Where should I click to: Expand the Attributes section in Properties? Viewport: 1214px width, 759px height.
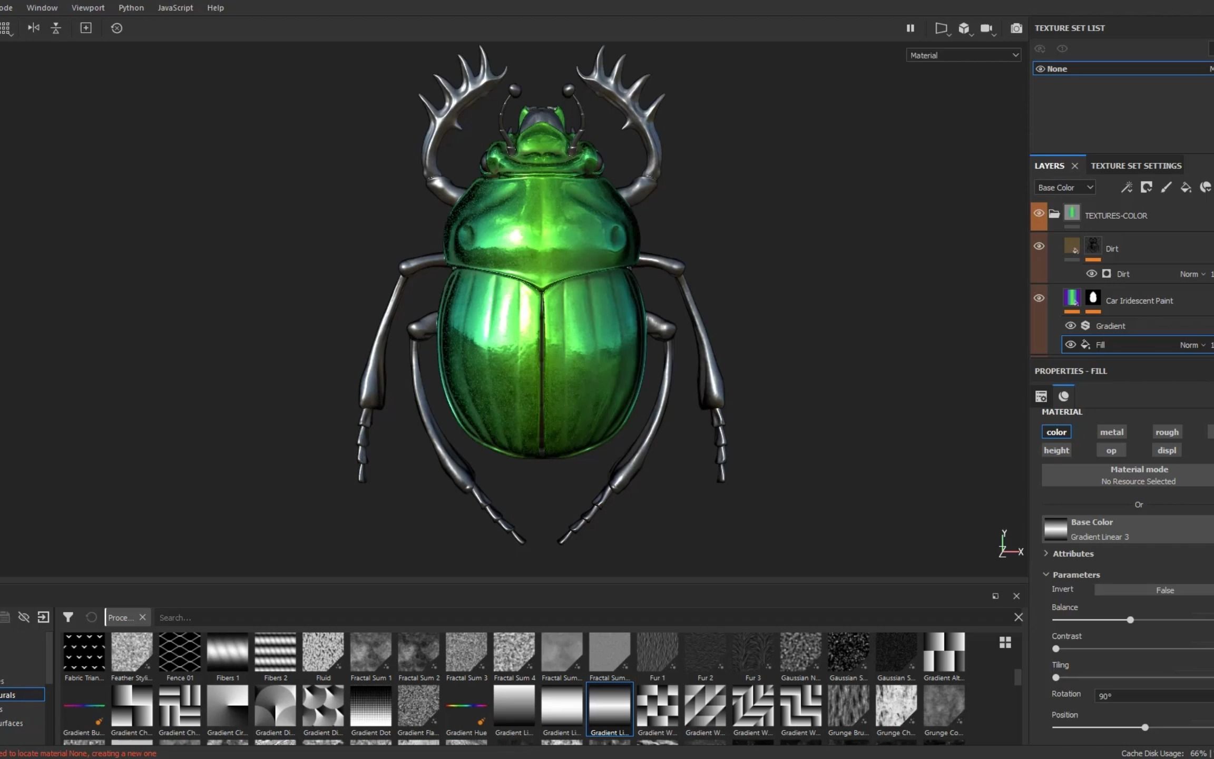point(1047,553)
